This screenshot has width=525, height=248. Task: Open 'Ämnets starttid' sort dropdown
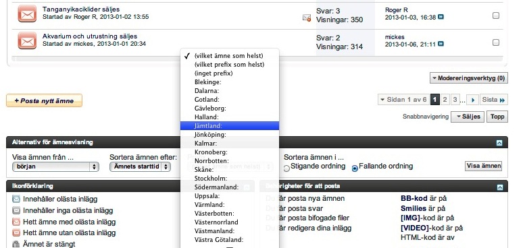point(141,166)
